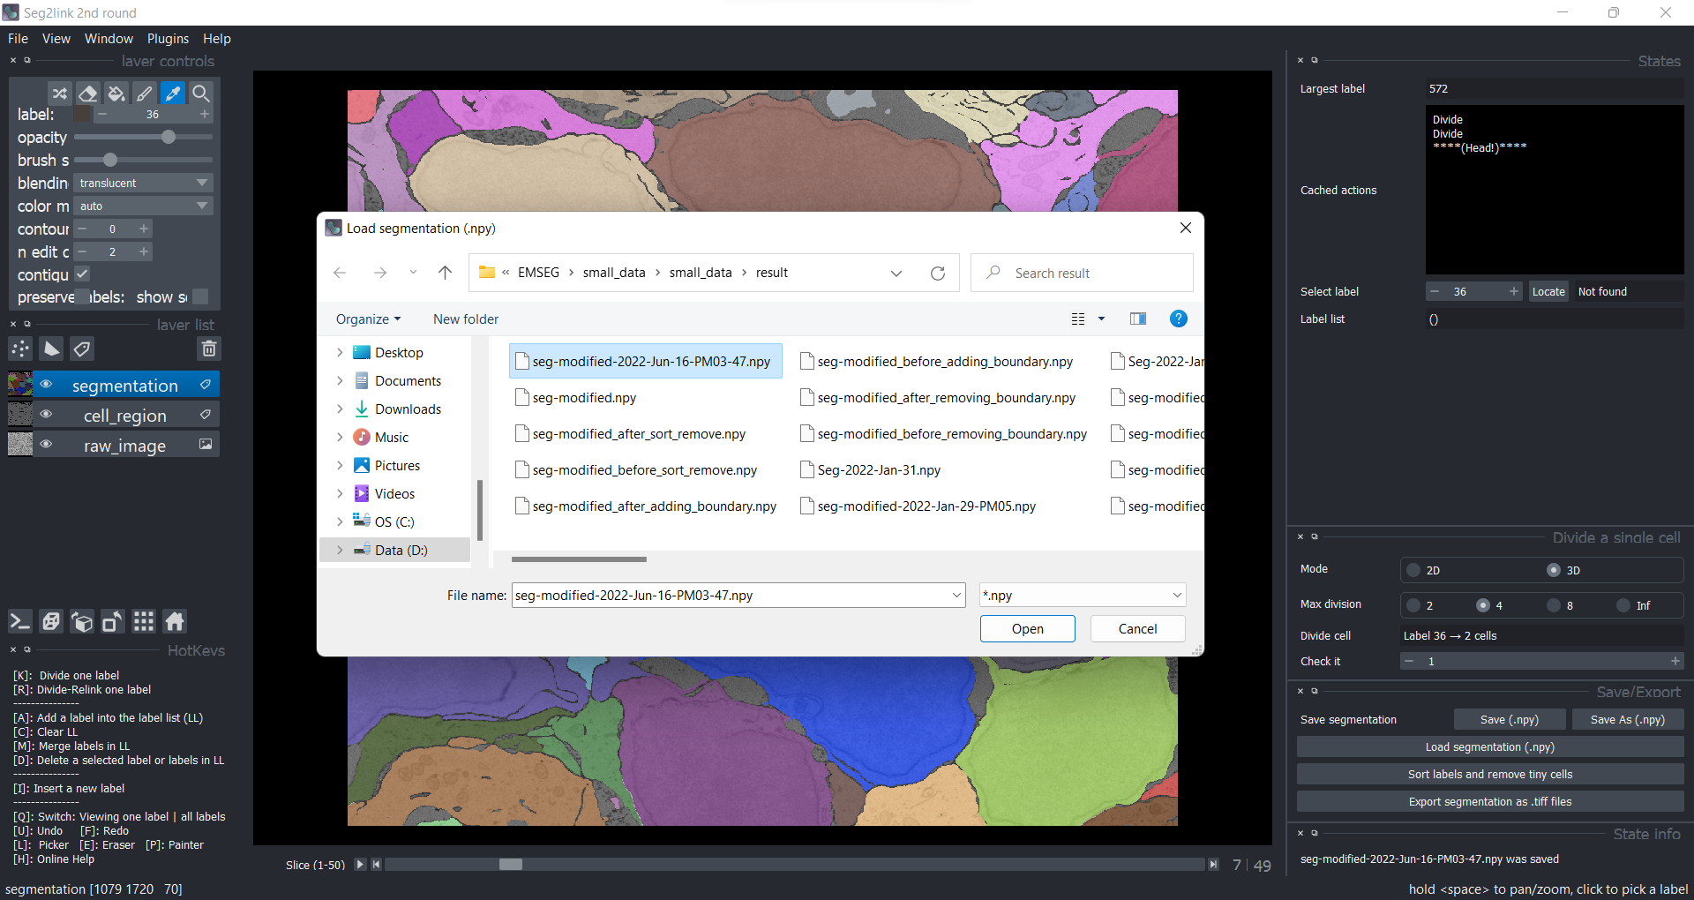Reset view with home icon
The width and height of the screenshot is (1694, 900).
pos(175,621)
